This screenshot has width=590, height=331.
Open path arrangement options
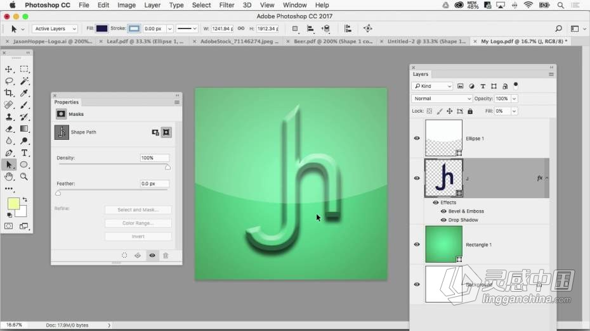[x=326, y=28]
